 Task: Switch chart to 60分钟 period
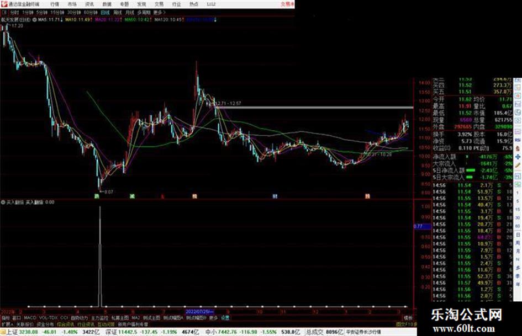point(91,12)
